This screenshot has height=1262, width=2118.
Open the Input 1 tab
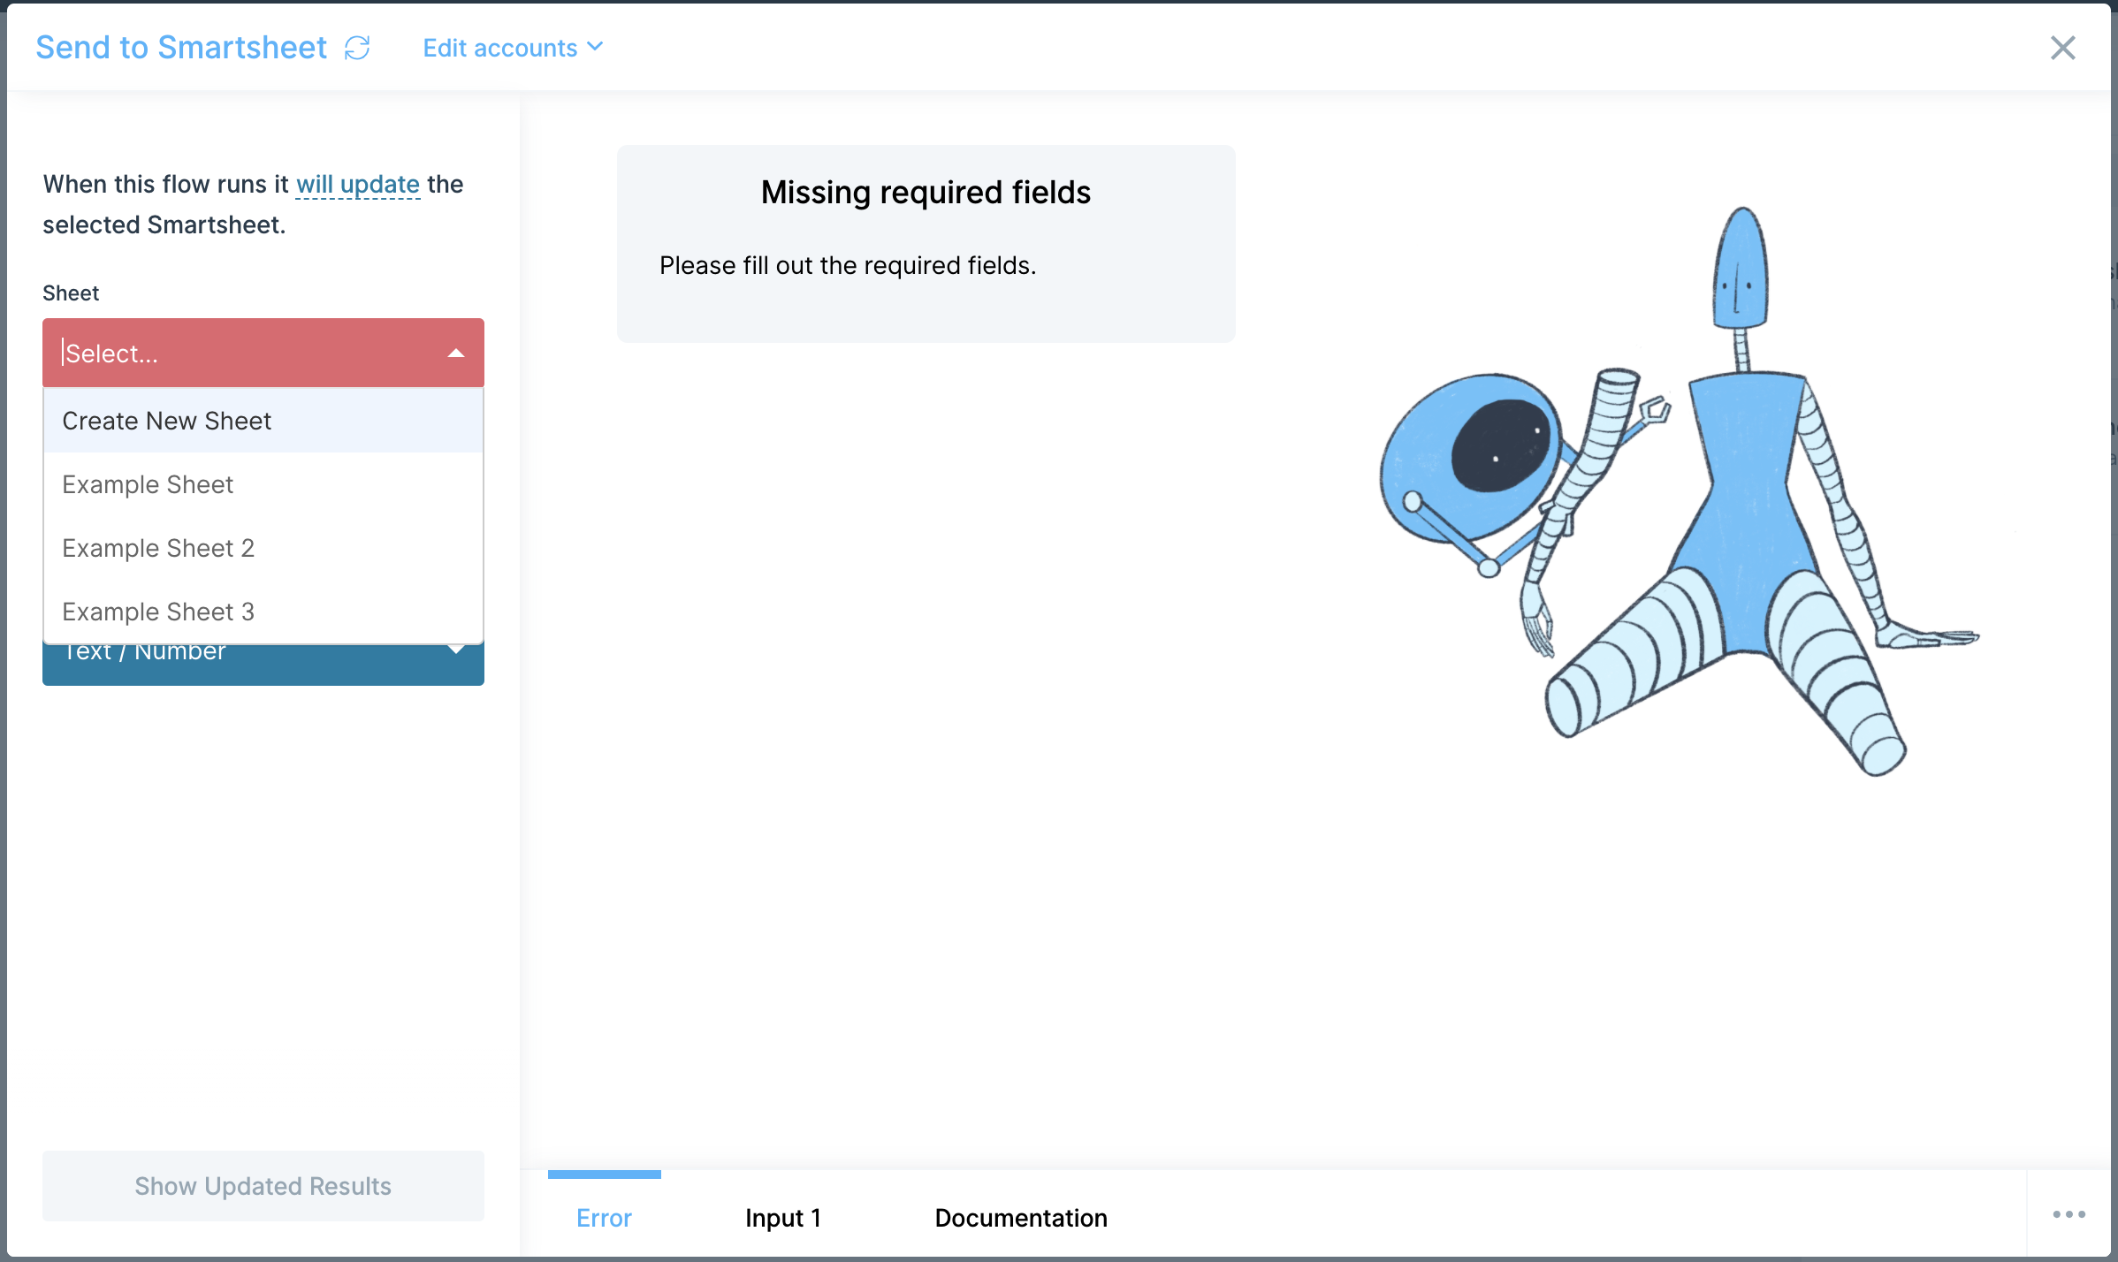click(x=783, y=1218)
